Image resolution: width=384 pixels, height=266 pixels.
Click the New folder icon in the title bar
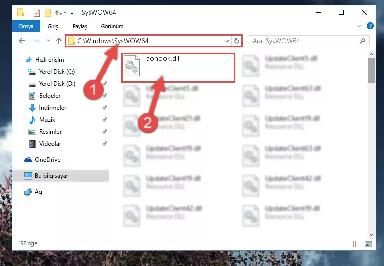(48, 12)
